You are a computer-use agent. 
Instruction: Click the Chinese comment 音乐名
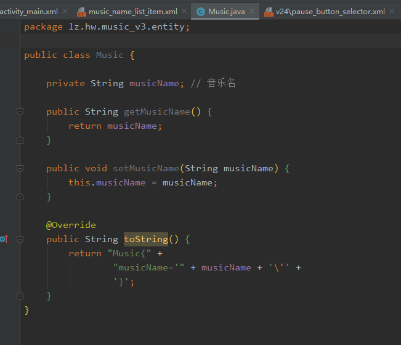click(221, 83)
